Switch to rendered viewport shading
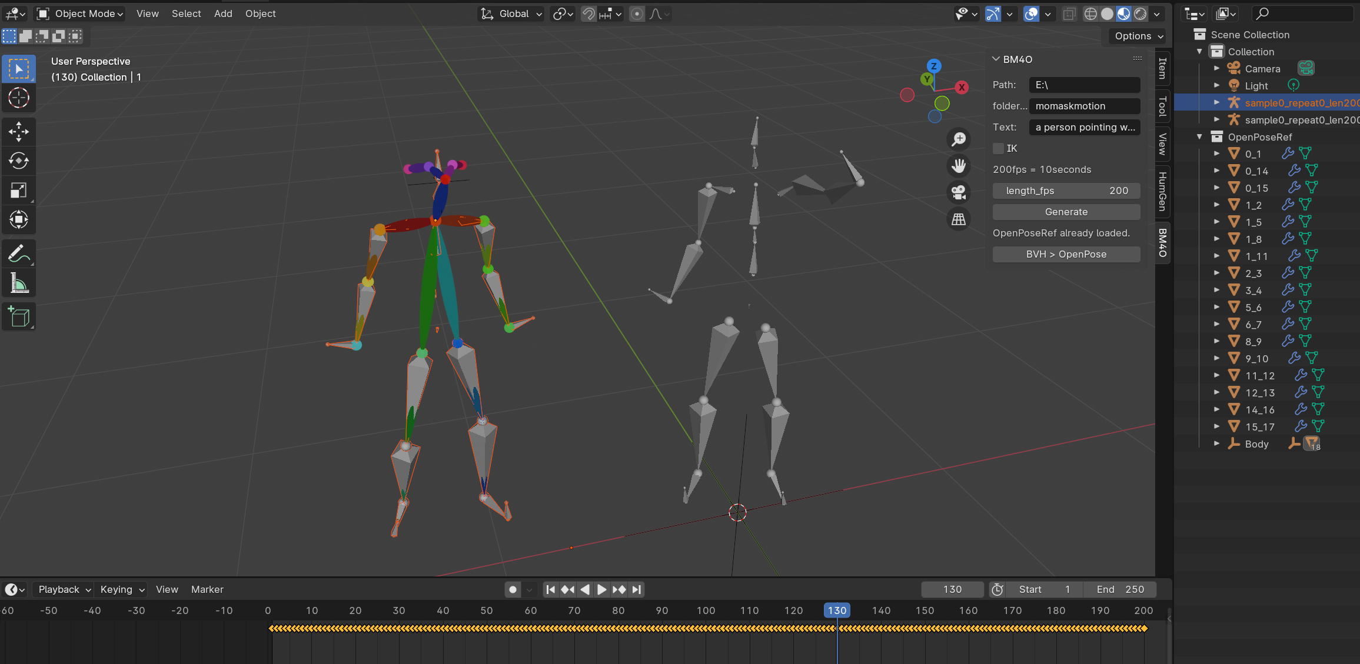The height and width of the screenshot is (664, 1360). (x=1140, y=14)
